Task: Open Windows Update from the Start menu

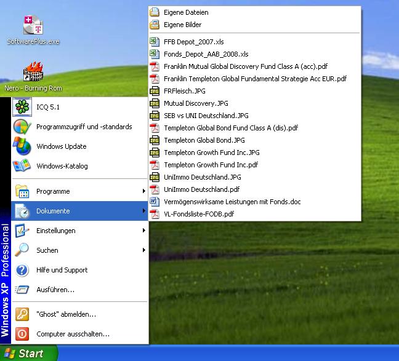Action: 61,146
